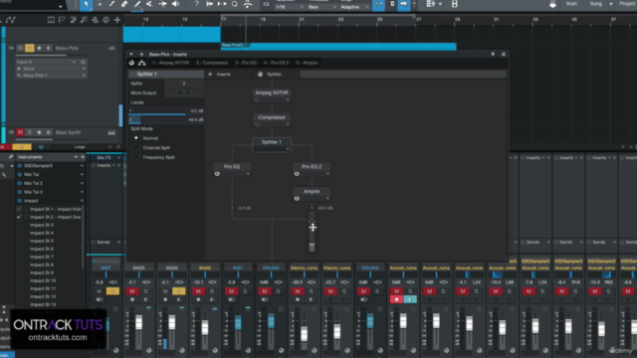
Task: Open the automation view icon in track header
Action: click(10, 20)
